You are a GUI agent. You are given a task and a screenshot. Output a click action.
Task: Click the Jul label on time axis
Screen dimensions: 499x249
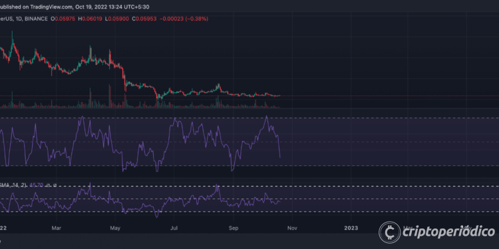point(174,228)
